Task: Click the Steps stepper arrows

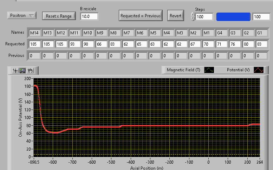Action: click(193, 17)
